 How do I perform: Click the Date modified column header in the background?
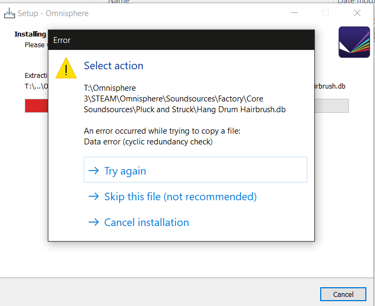coord(355,2)
